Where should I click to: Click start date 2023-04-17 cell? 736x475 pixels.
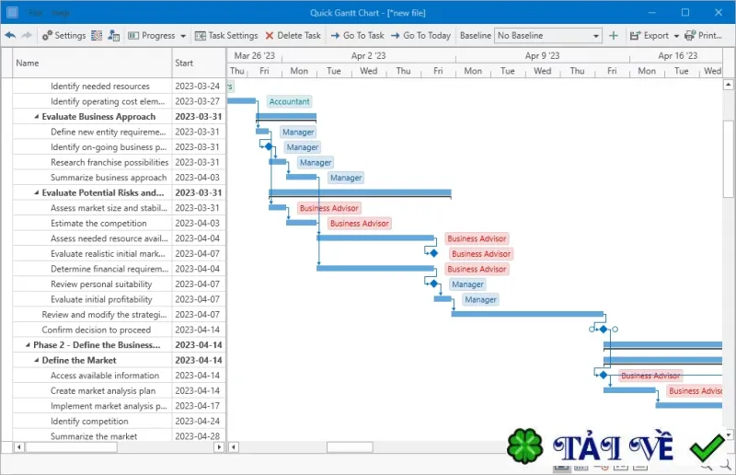pos(198,406)
